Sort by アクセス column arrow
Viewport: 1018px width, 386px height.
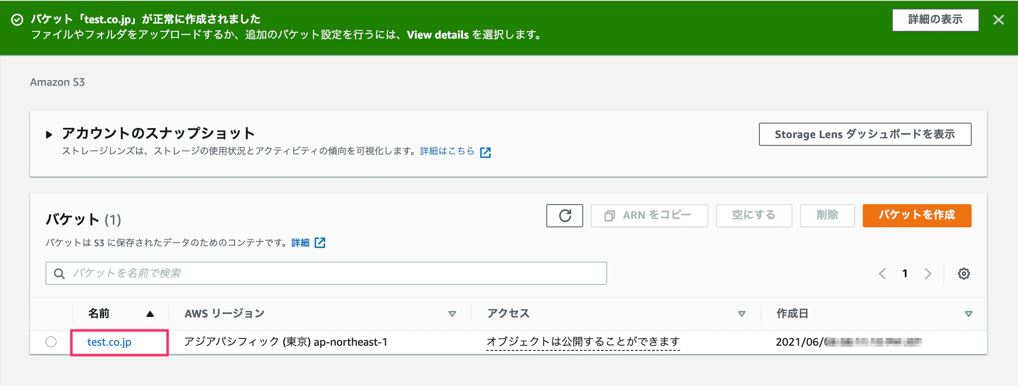point(741,314)
